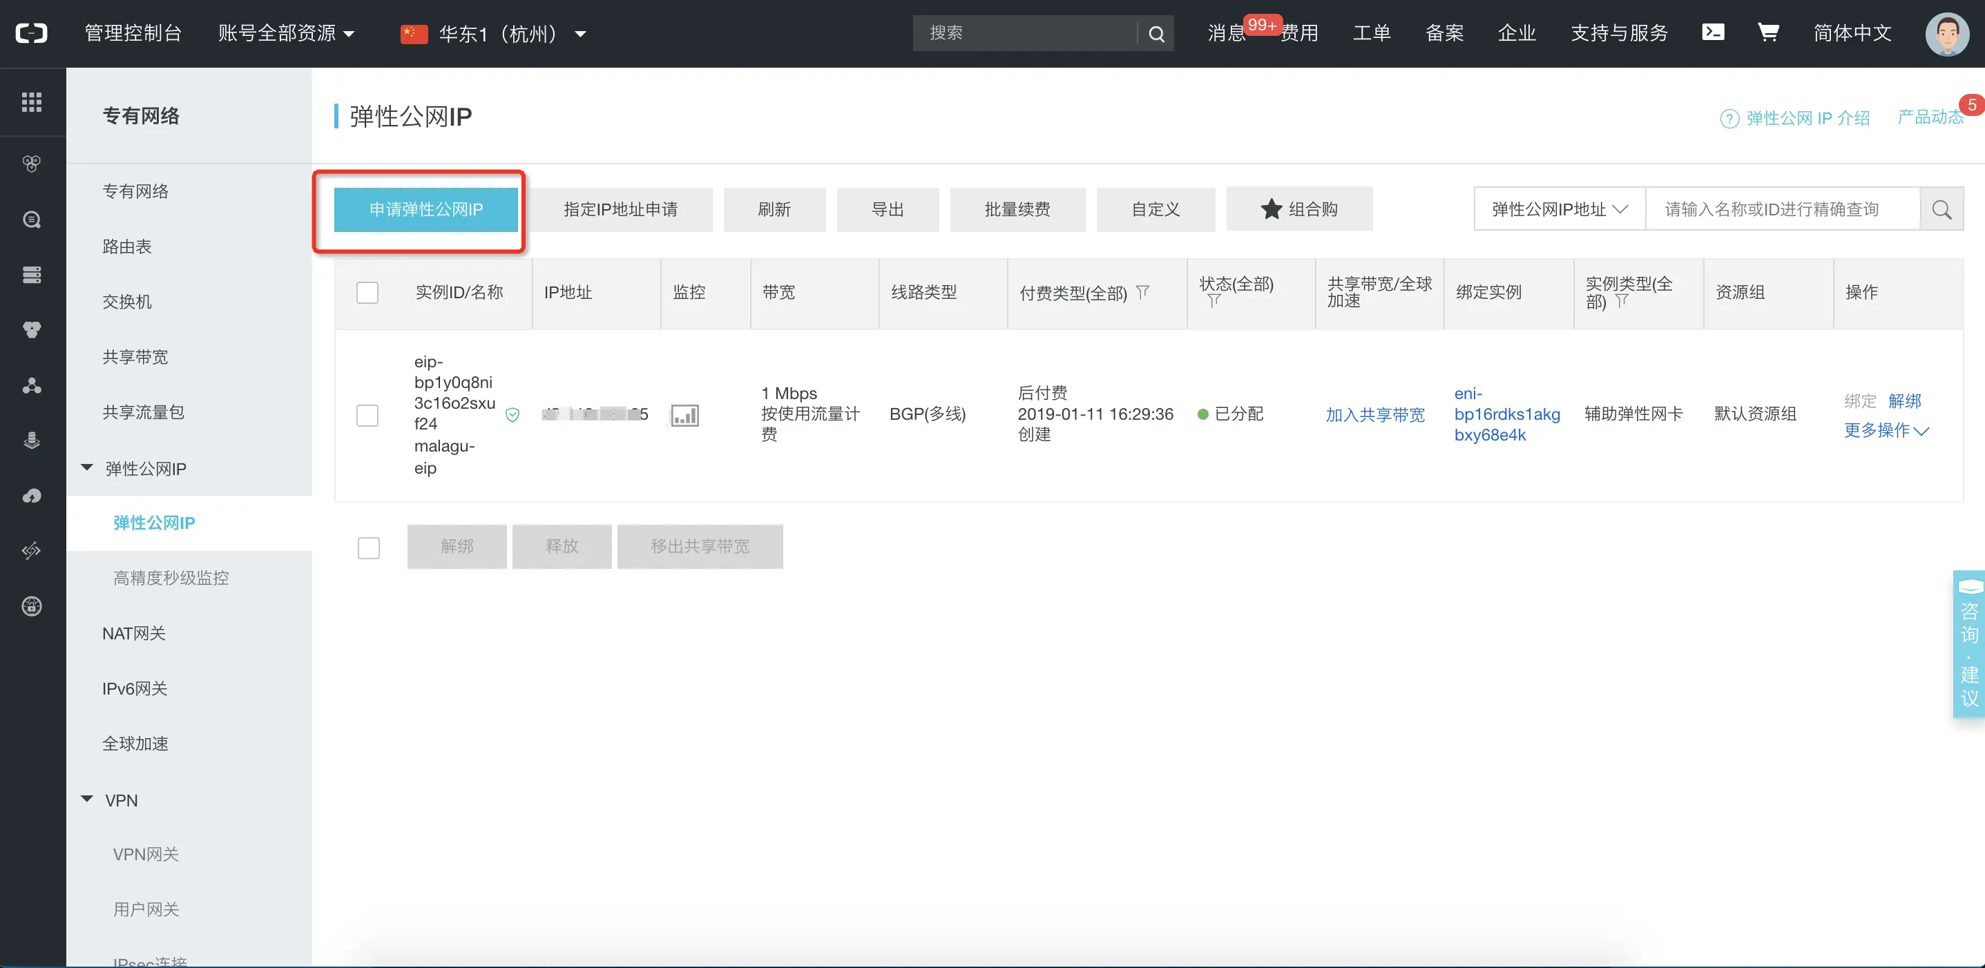Image resolution: width=1985 pixels, height=968 pixels.
Task: Open the Cloud Shell terminal icon
Action: (1712, 32)
